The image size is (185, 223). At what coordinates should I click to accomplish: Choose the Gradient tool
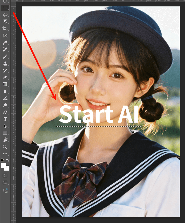5,84
